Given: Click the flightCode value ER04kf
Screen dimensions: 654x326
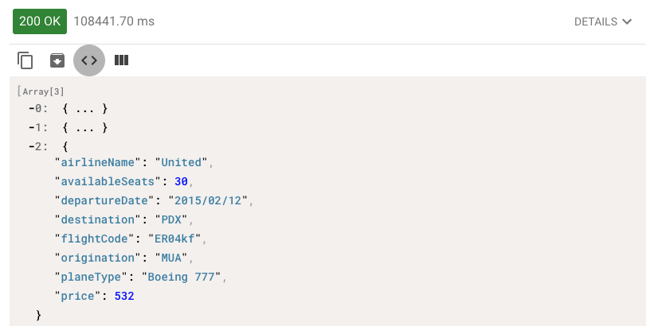Looking at the screenshot, I should click(174, 239).
